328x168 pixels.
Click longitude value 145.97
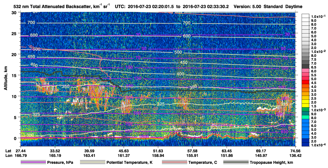point(261,155)
